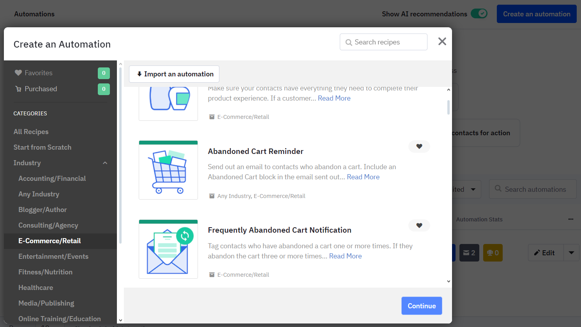Favorite the Frequently Abandoned Cart Notification recipe
581x327 pixels.
[x=419, y=225]
